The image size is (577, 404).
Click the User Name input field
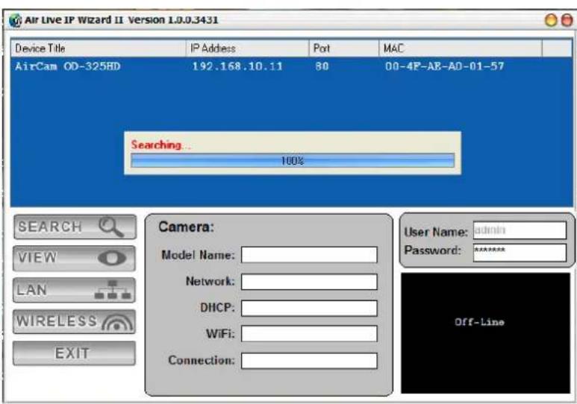[520, 230]
